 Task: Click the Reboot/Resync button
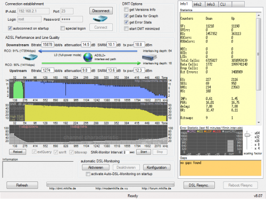240,185
